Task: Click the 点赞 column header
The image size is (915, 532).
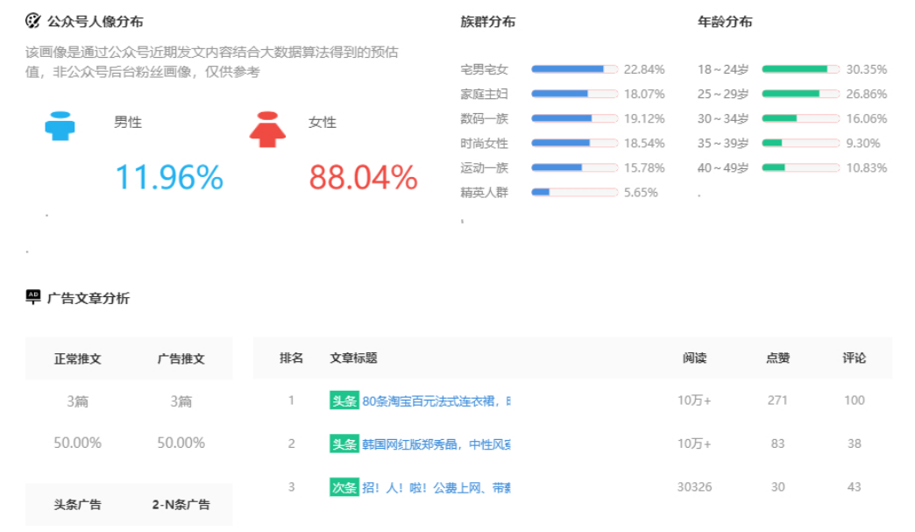Action: click(x=777, y=358)
